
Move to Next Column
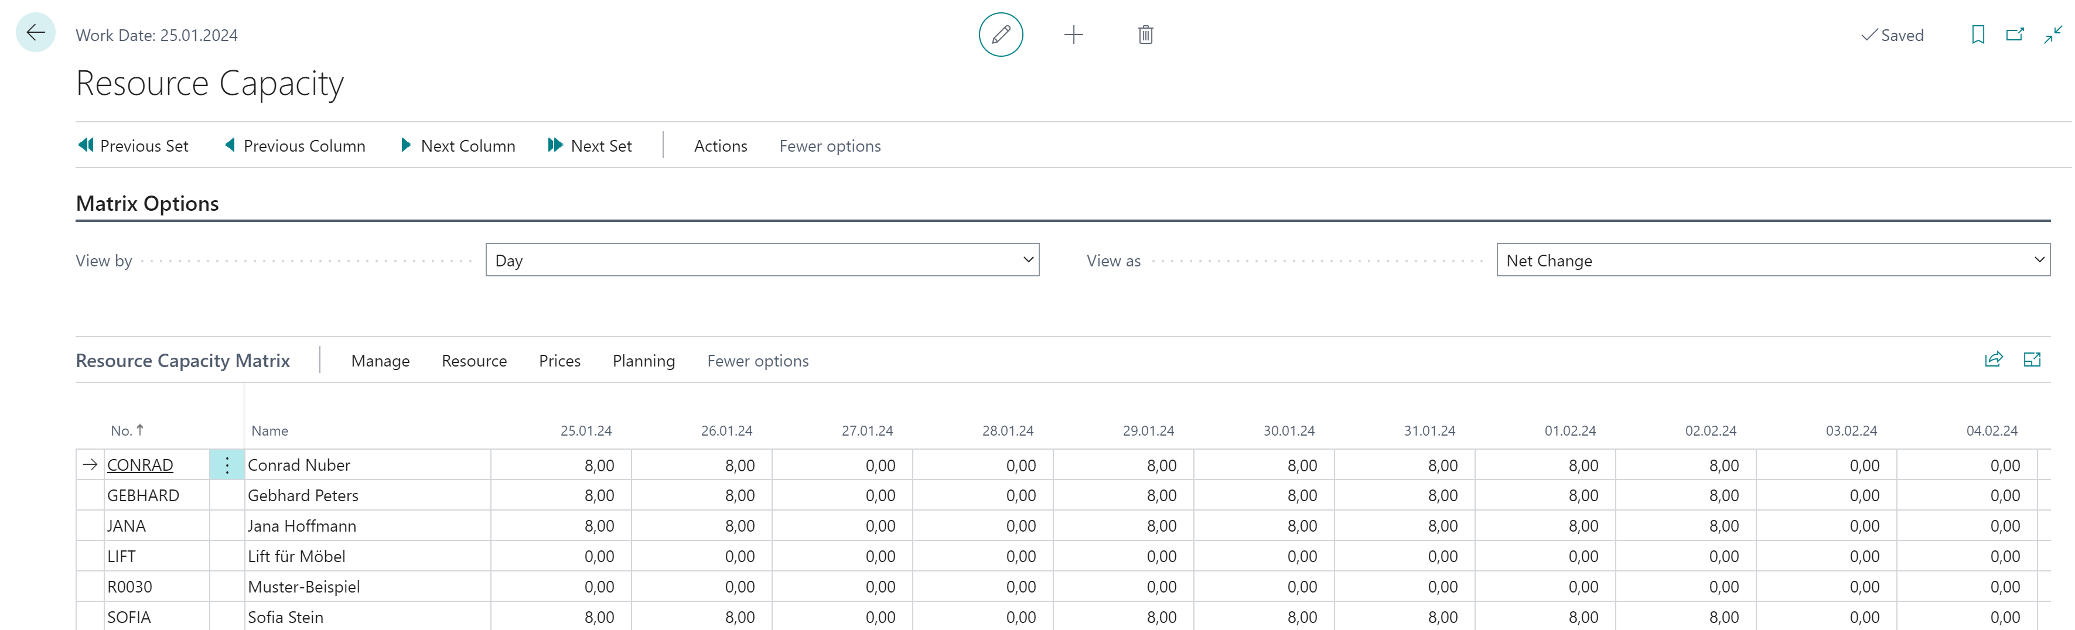click(x=458, y=146)
